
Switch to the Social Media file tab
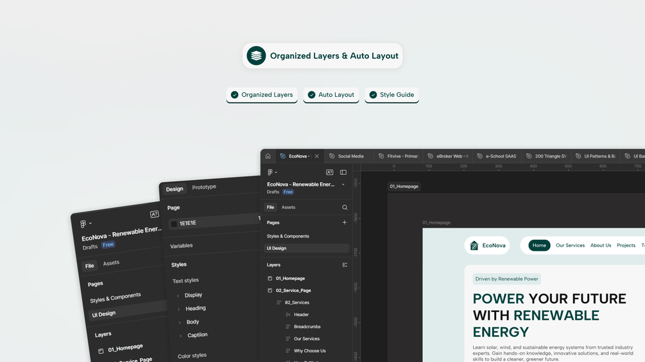(x=349, y=156)
